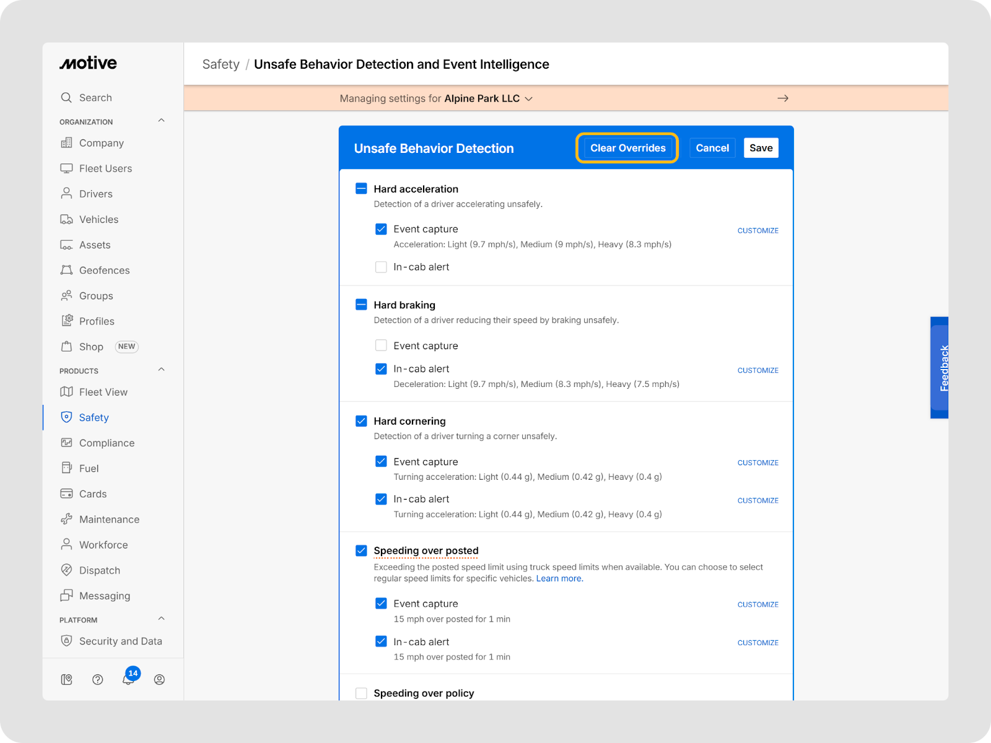
Task: Click the Motive logo
Action: click(88, 63)
